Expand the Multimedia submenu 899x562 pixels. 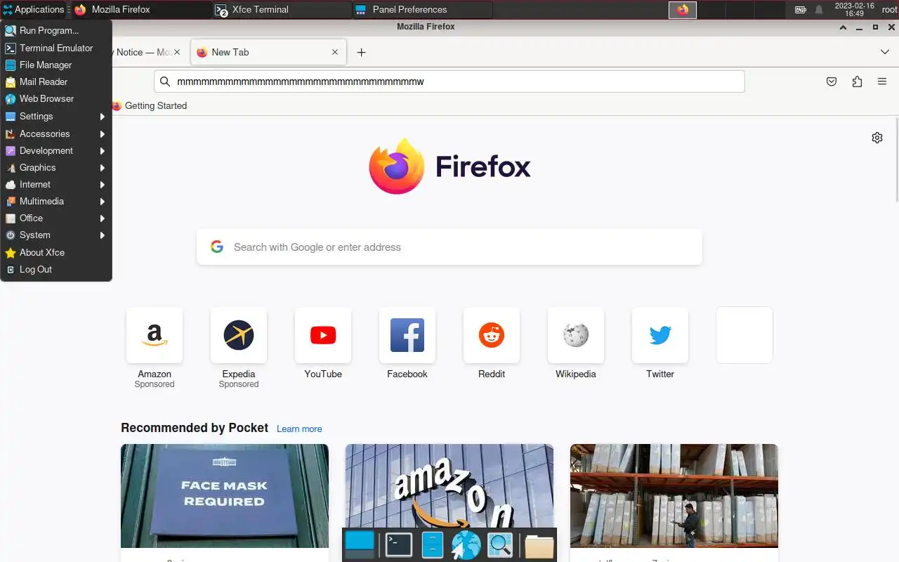point(56,201)
